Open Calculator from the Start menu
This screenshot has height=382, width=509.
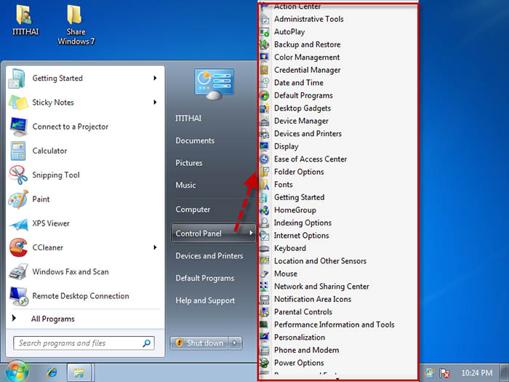tap(49, 151)
